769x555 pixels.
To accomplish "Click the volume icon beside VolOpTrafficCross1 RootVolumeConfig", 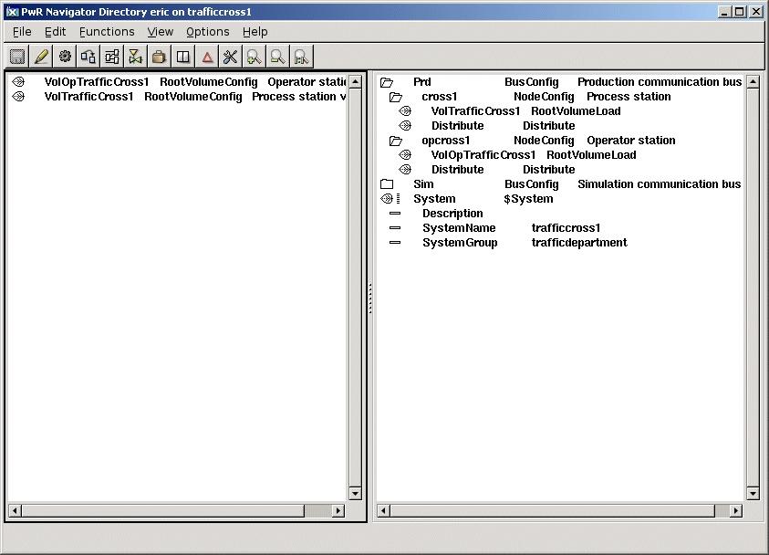I will click(x=18, y=81).
